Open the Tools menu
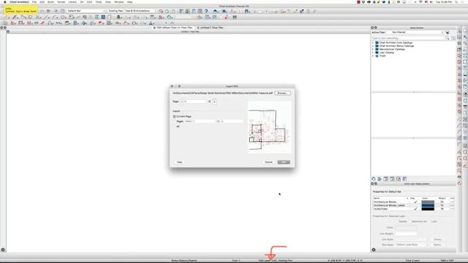 [x=99, y=1]
